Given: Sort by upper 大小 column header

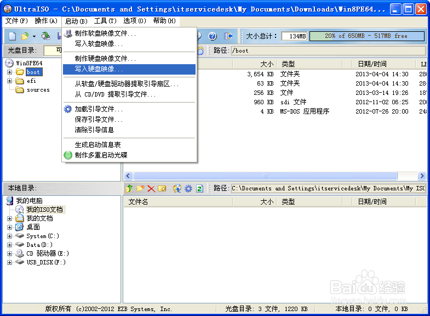Looking at the screenshot, I should point(254,64).
